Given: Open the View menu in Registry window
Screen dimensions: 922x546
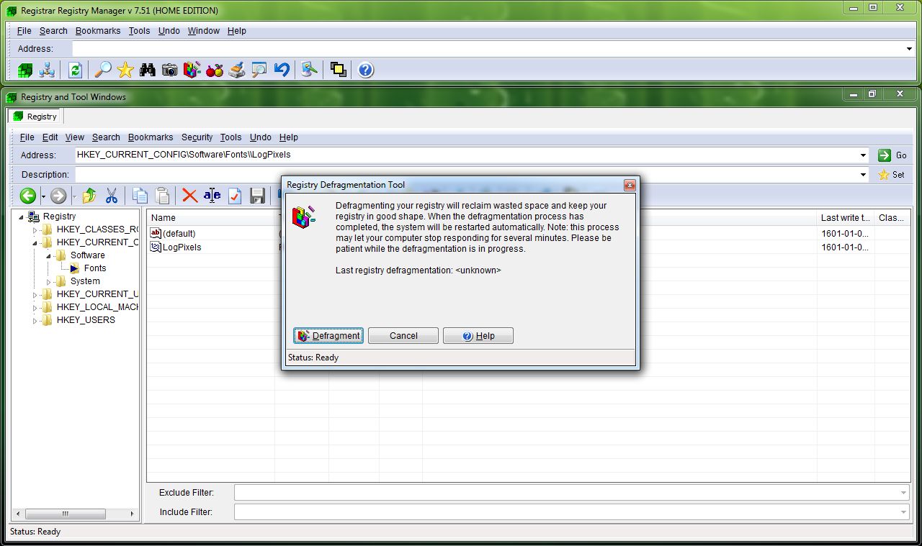Looking at the screenshot, I should click(74, 137).
